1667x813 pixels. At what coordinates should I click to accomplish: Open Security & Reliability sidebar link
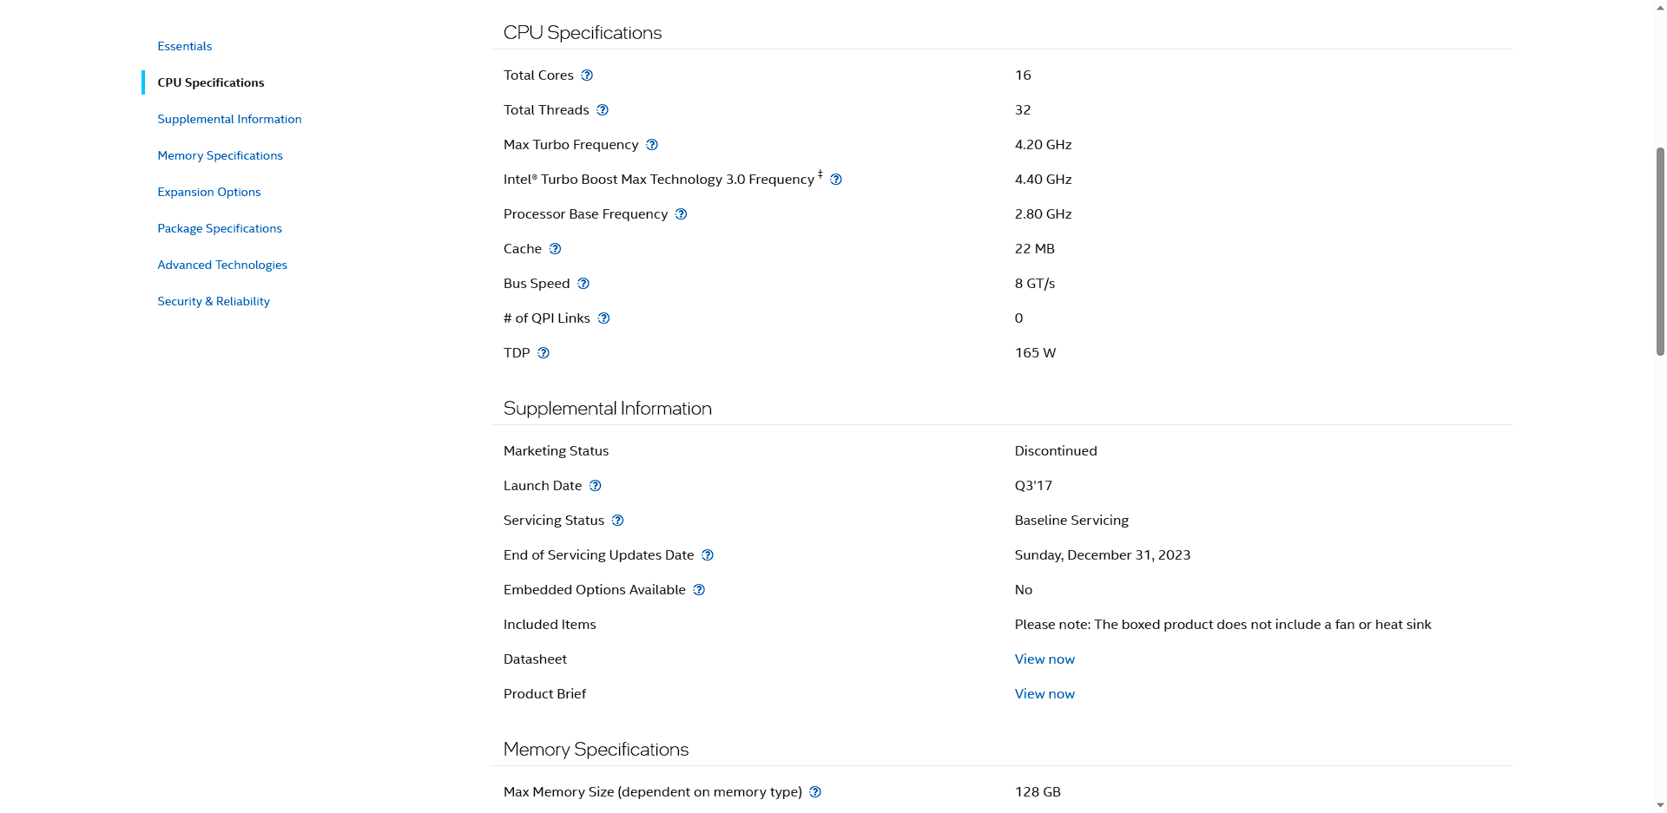coord(214,301)
